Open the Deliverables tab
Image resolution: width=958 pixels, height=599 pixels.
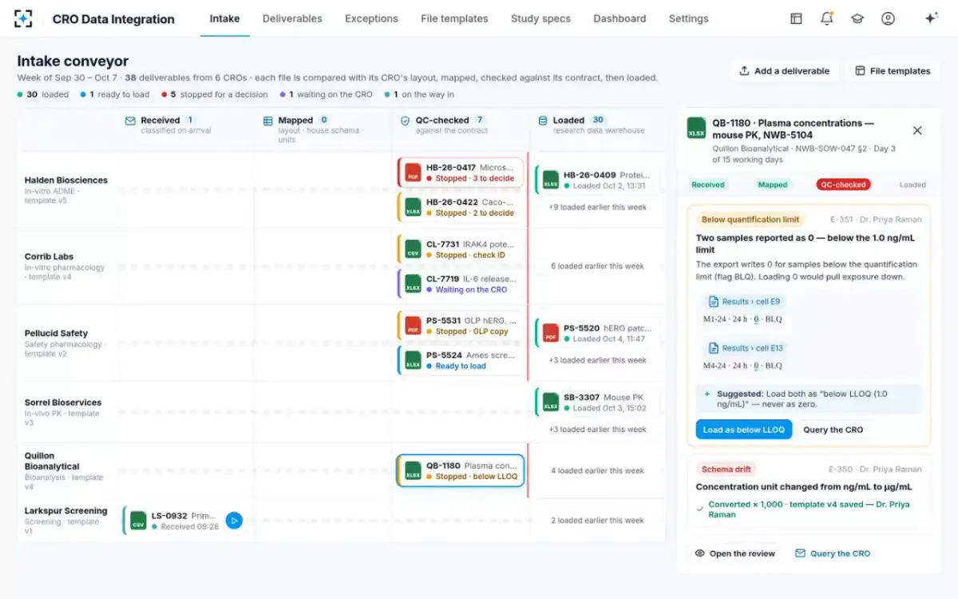coord(292,18)
